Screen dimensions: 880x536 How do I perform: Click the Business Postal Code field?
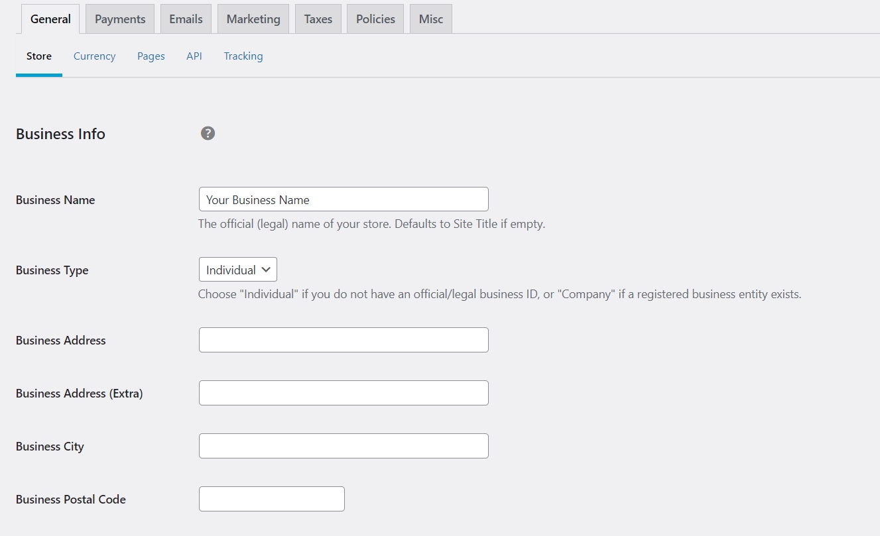pos(272,499)
